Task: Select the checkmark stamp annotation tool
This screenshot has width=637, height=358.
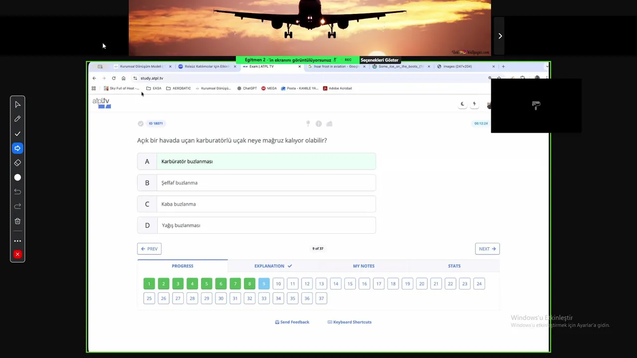Action: click(17, 134)
